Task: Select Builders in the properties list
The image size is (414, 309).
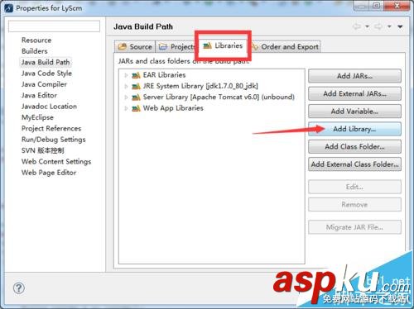Action: pos(35,51)
